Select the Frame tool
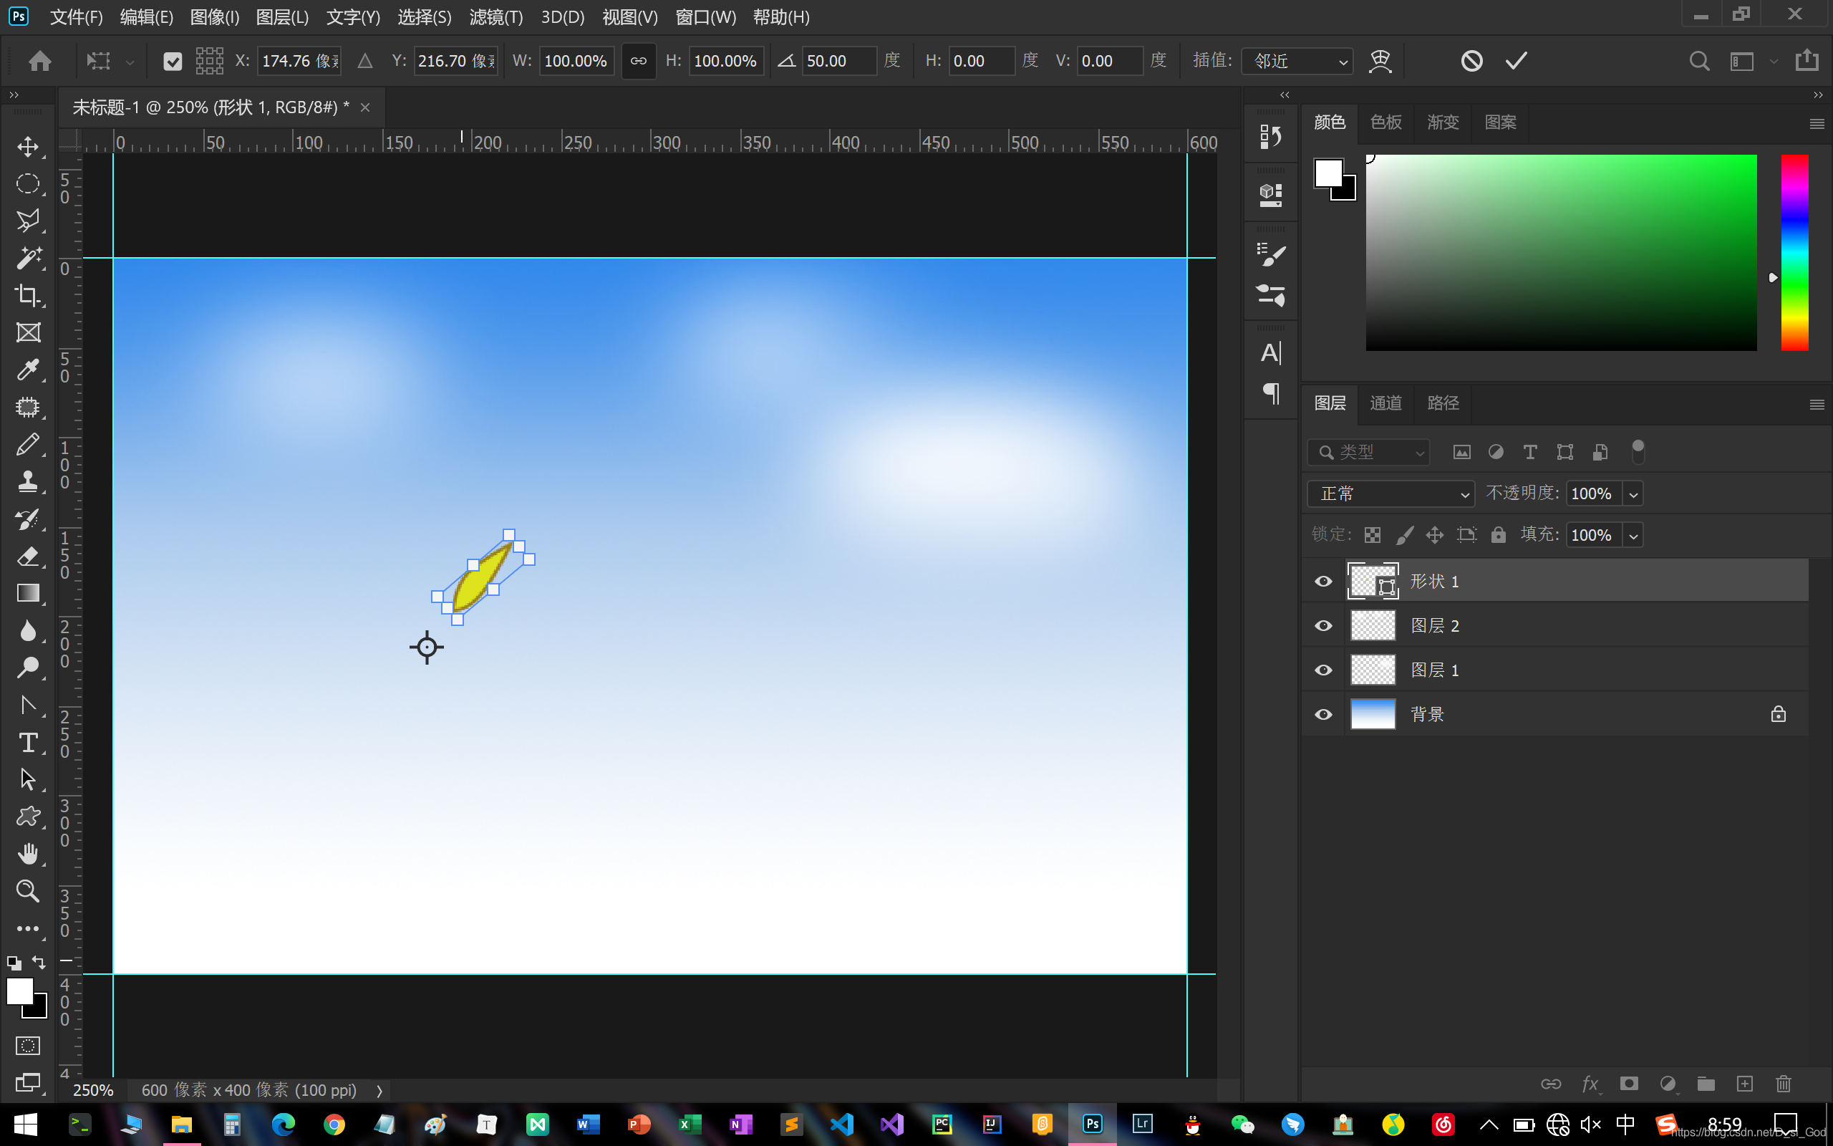The width and height of the screenshot is (1833, 1146). pos(28,332)
